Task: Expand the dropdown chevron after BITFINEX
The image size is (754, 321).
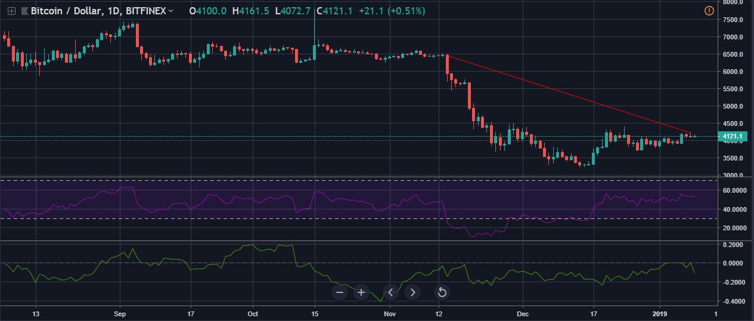Action: point(171,11)
